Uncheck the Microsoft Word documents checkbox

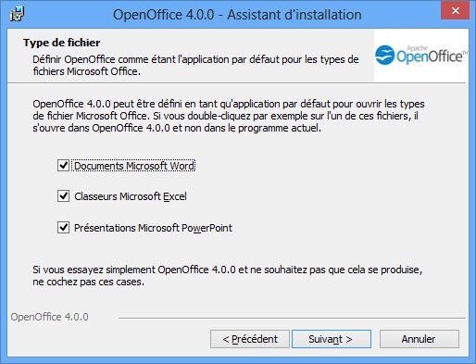pyautogui.click(x=63, y=166)
